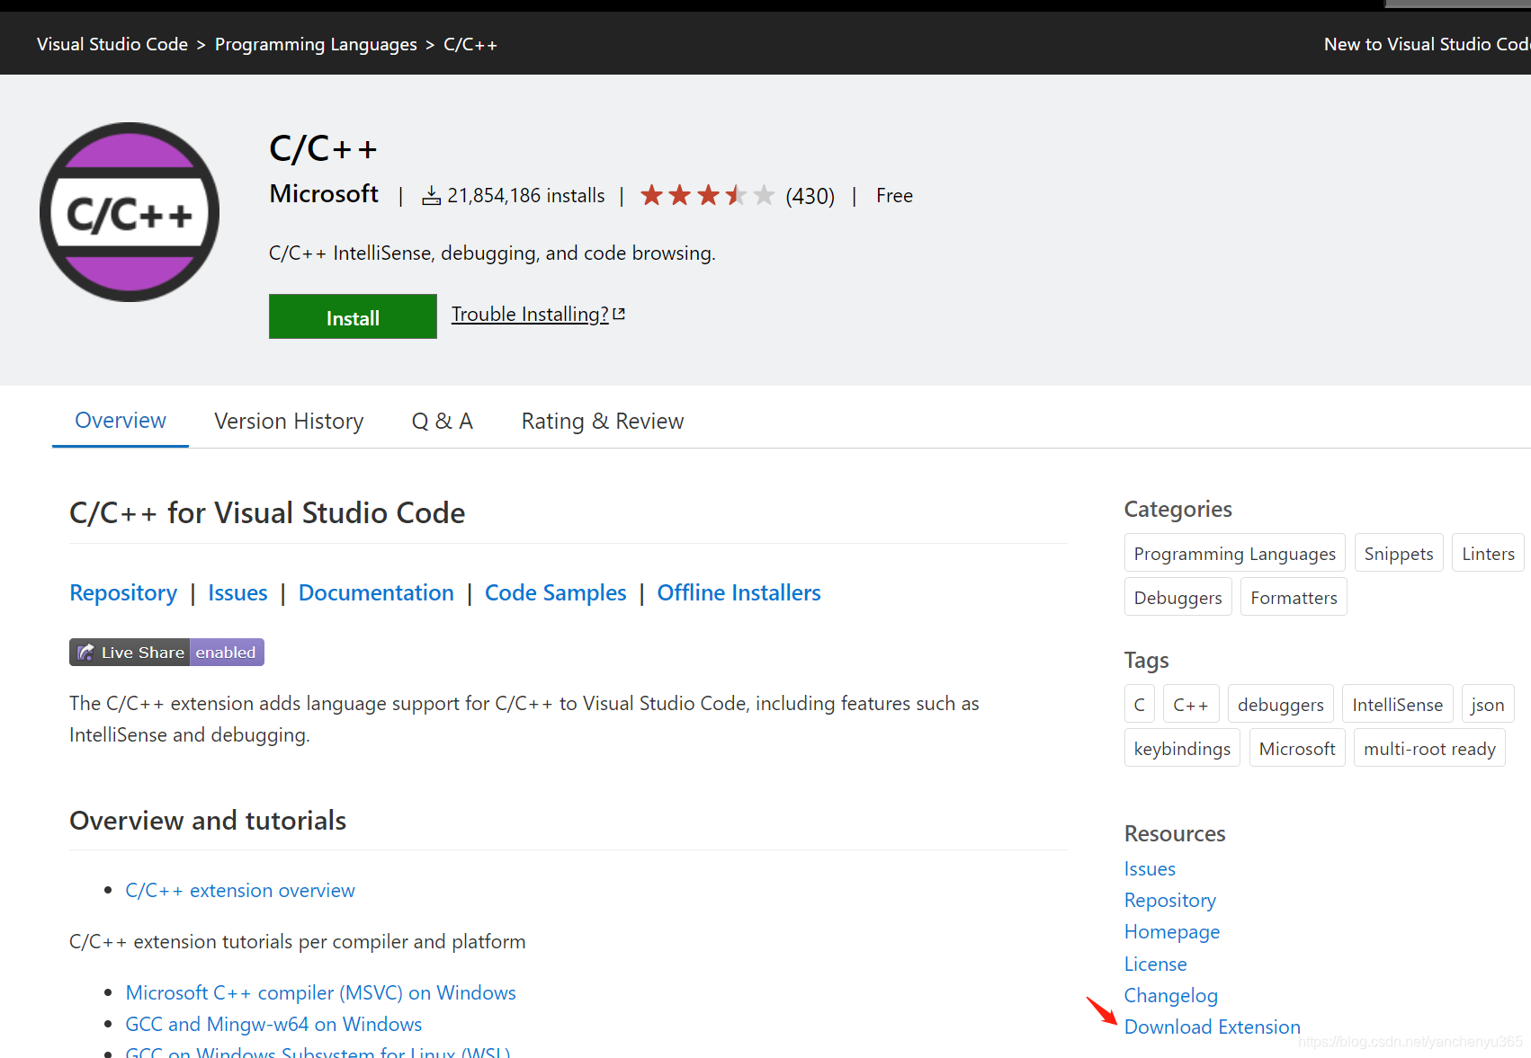Image resolution: width=1531 pixels, height=1058 pixels.
Task: Click the multi-root ready tag
Action: click(1429, 748)
